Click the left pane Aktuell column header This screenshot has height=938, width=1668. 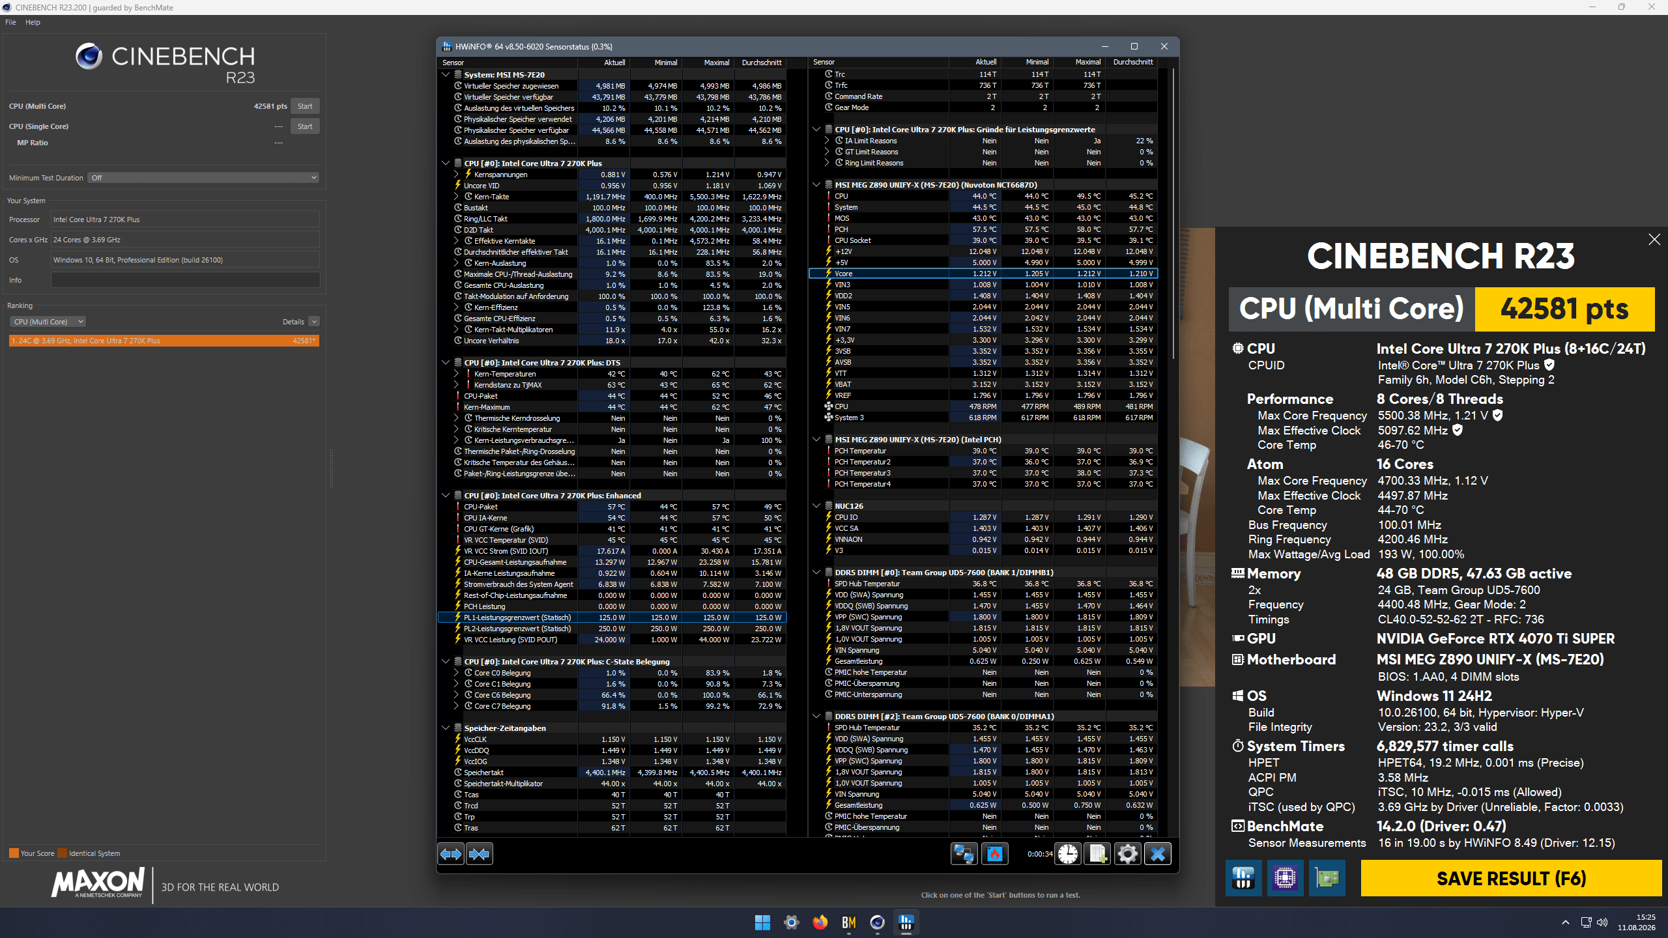603,63
